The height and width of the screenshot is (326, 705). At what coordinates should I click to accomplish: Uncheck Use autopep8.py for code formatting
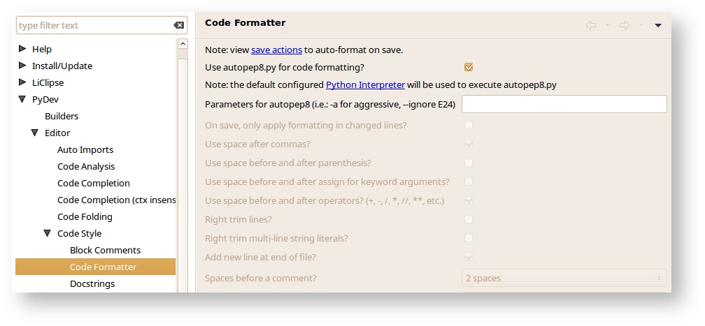(x=469, y=68)
